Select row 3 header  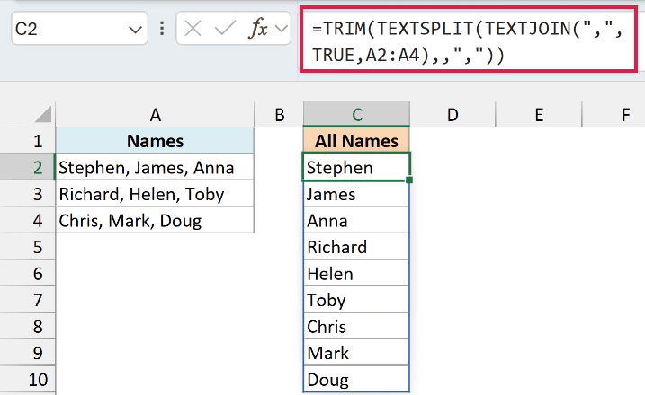click(x=28, y=194)
